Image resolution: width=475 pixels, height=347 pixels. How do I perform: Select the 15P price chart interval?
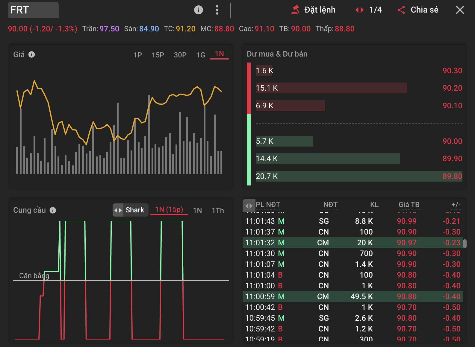pyautogui.click(x=158, y=55)
